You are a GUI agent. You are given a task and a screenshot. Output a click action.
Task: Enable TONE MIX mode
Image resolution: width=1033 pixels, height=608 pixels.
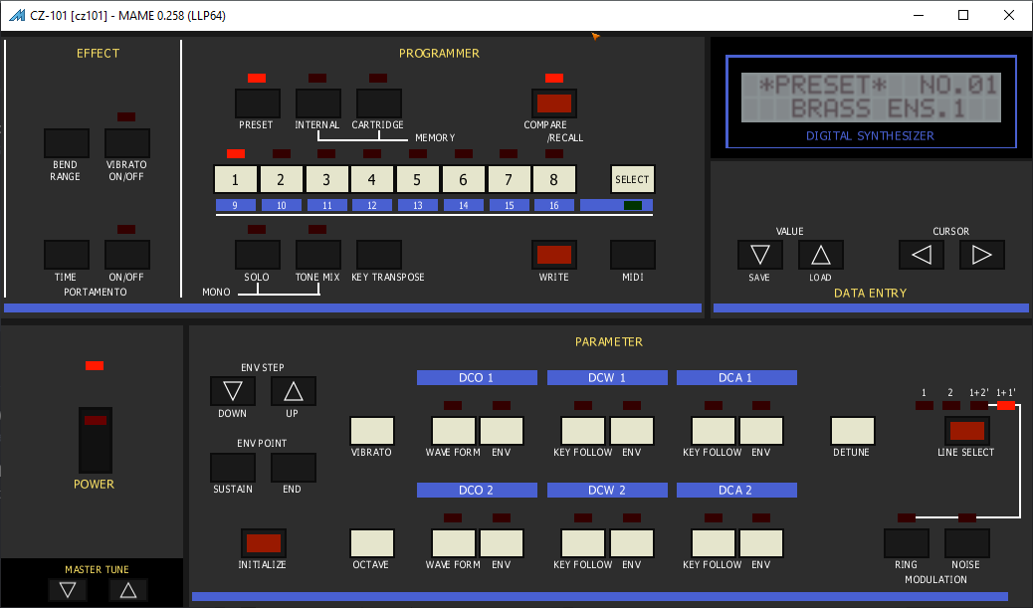318,255
